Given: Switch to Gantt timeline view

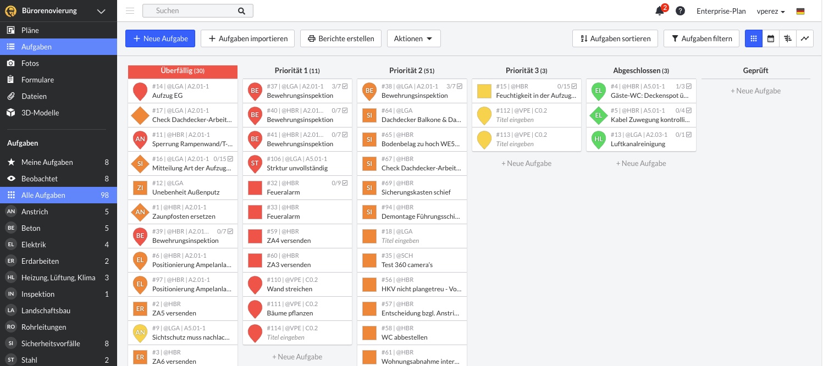Looking at the screenshot, I should click(x=788, y=38).
